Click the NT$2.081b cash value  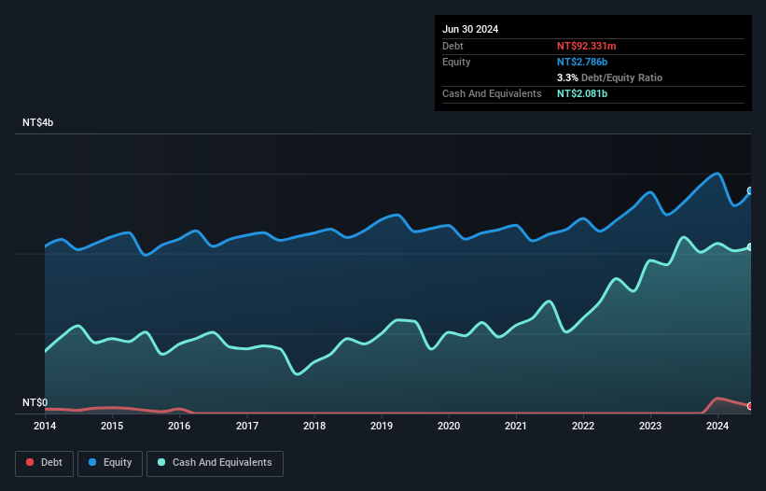point(582,93)
